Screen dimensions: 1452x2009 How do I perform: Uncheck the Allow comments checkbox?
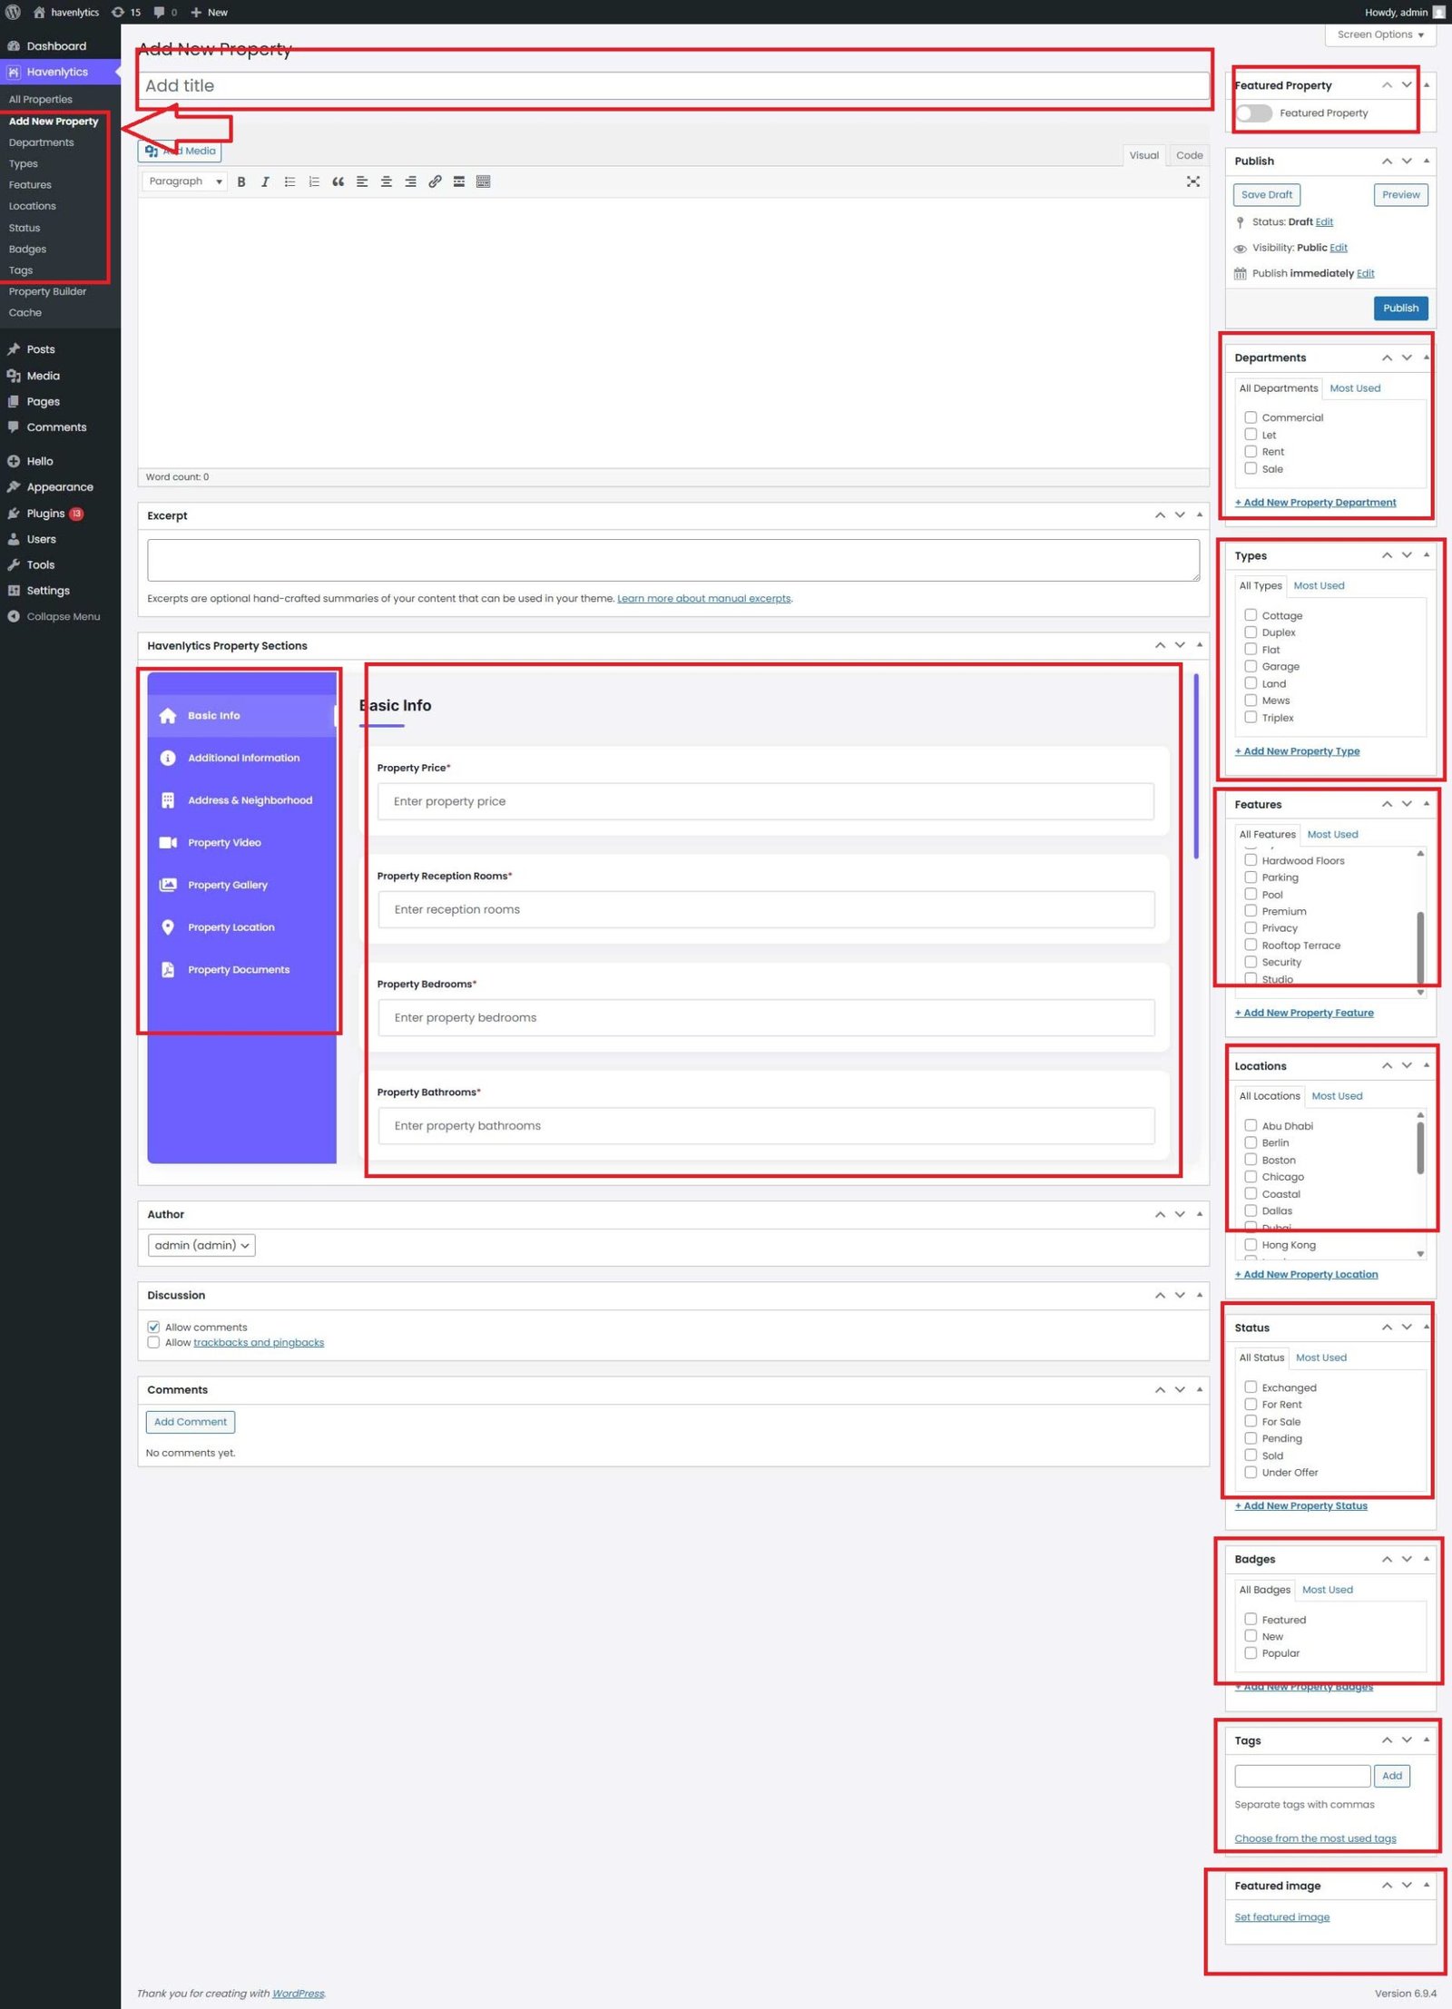pyautogui.click(x=153, y=1327)
